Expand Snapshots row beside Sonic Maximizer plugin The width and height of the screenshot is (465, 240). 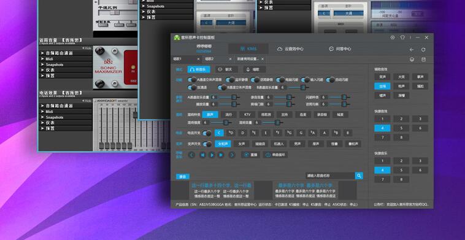pyautogui.click(x=66, y=64)
